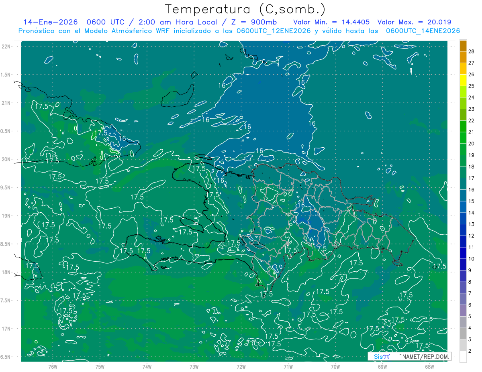Pick the blue legend swatch between 13 and 14
482x372 pixels.
click(463, 218)
